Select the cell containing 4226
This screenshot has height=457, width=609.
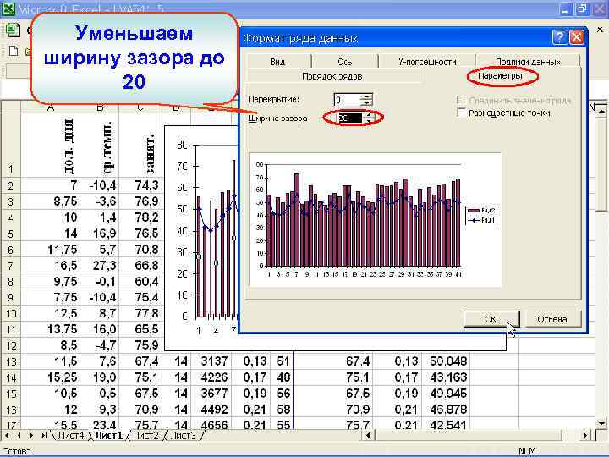pos(211,377)
